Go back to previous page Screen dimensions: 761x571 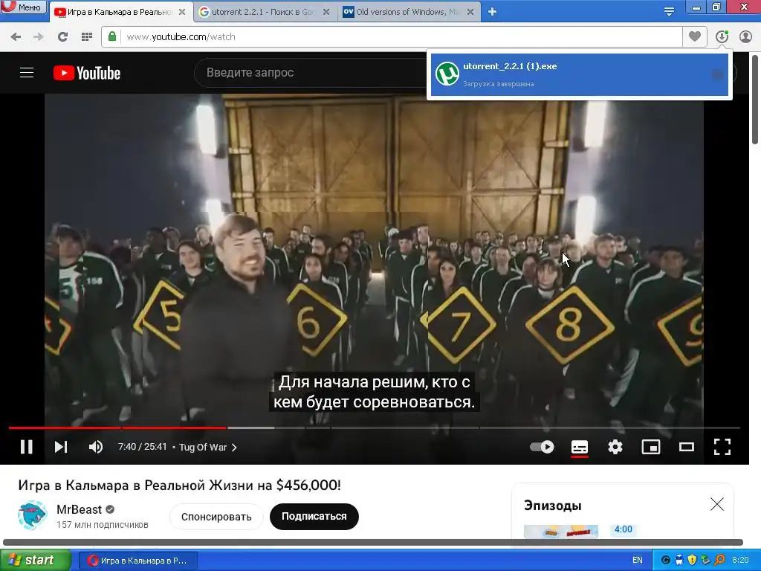point(16,37)
